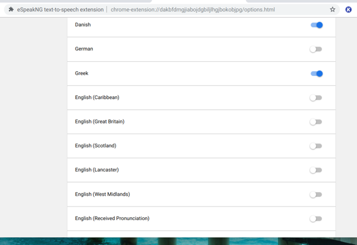Click the extension puzzle icon in address bar
This screenshot has height=245, width=357.
pos(11,9)
